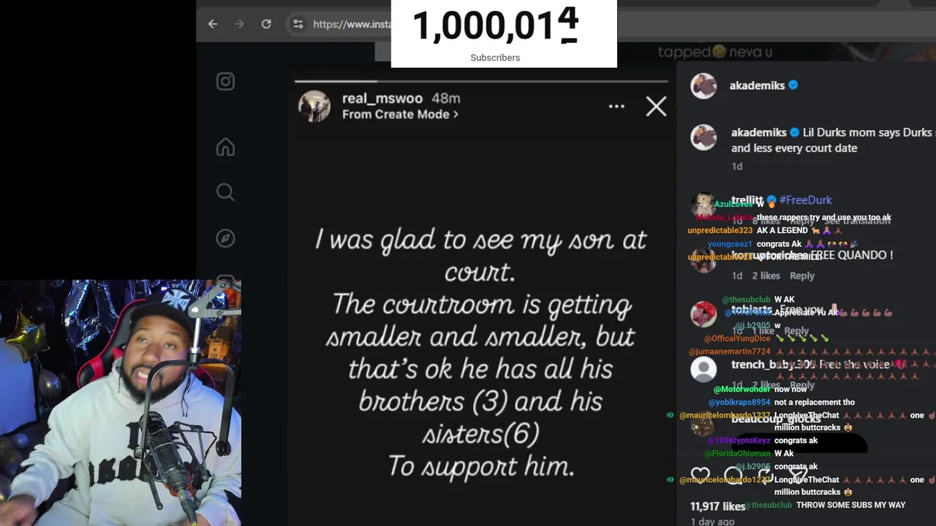Screen dimensions: 936x526
Task: Click the browser address bar URL
Action: (352, 24)
